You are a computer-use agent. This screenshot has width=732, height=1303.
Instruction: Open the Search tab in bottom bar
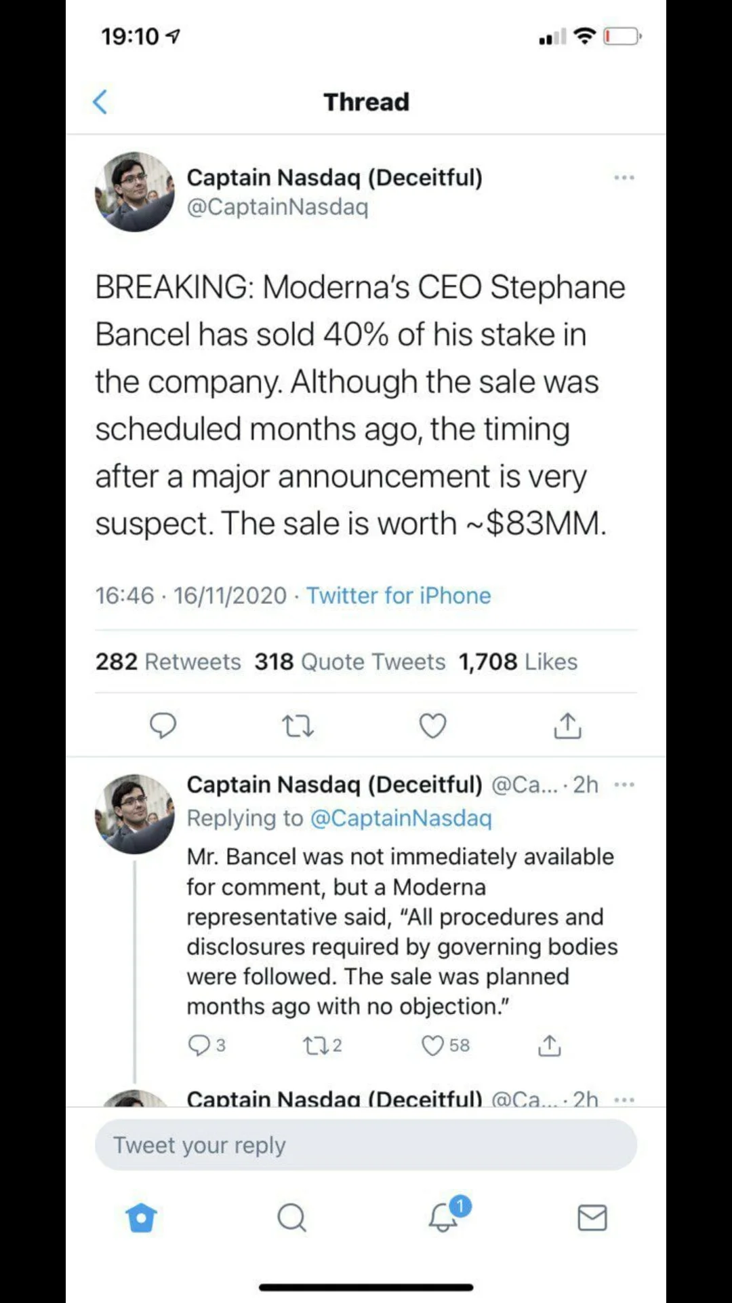click(x=291, y=1217)
